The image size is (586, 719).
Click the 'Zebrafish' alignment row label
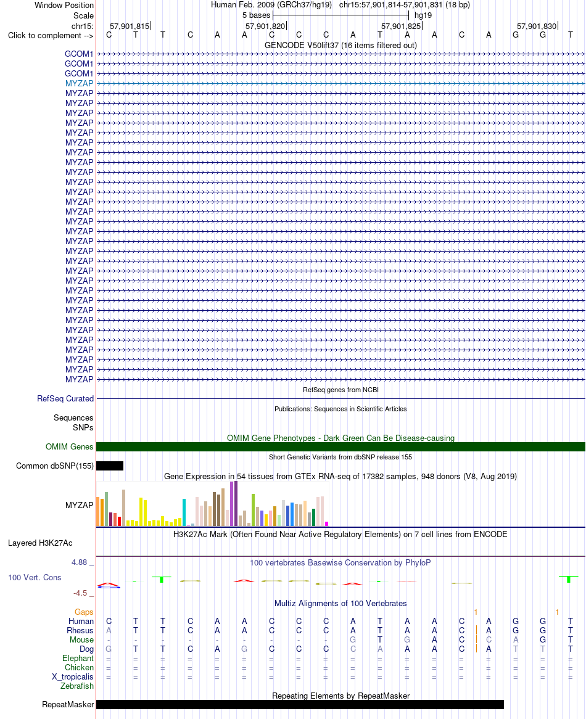[x=77, y=686]
